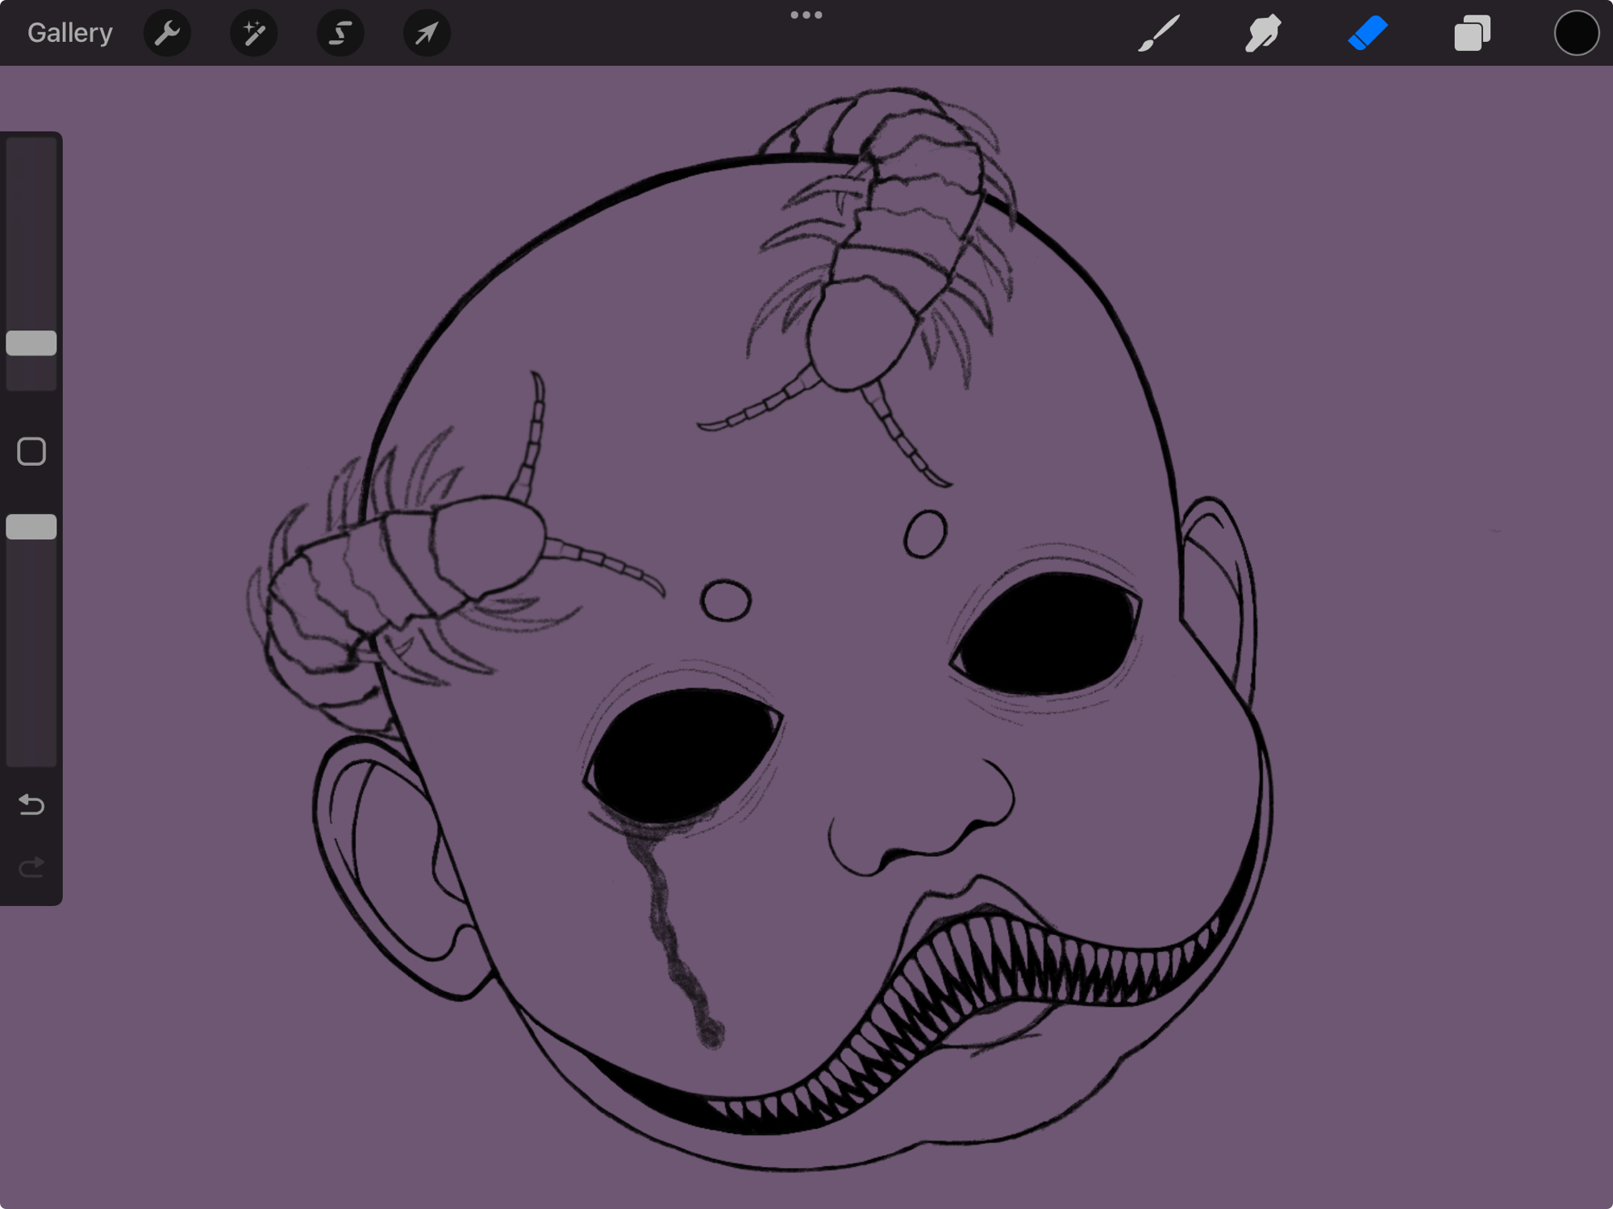Select the Paint brush tool
The height and width of the screenshot is (1209, 1613).
click(x=1159, y=33)
